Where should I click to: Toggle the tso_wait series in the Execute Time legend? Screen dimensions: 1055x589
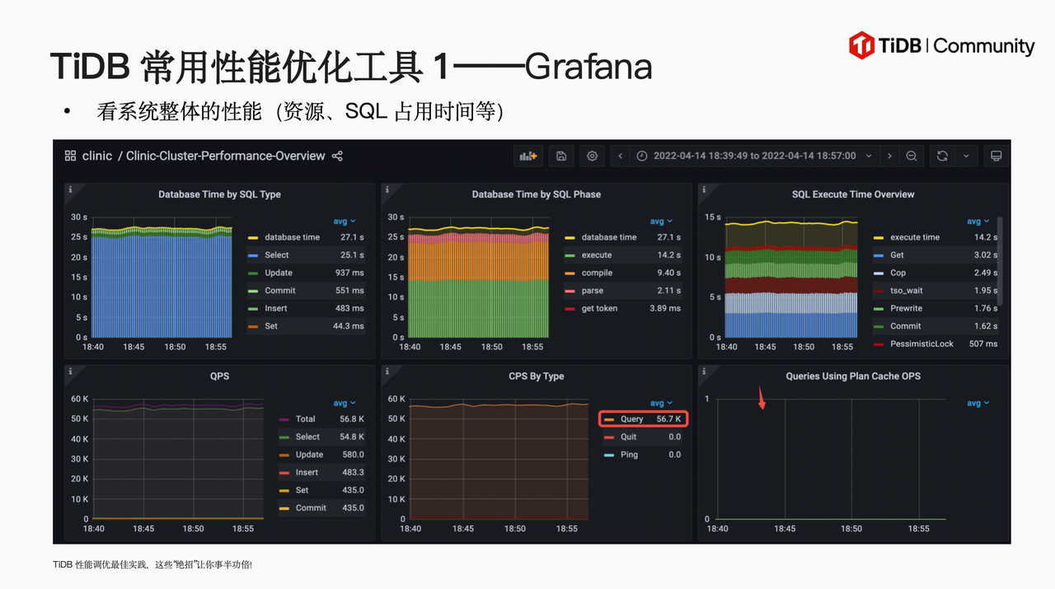pyautogui.click(x=907, y=291)
